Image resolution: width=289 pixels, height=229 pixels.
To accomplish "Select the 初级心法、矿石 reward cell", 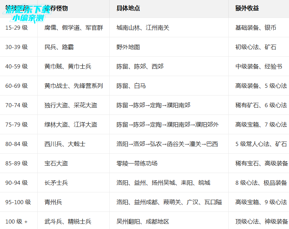I will (x=256, y=47).
